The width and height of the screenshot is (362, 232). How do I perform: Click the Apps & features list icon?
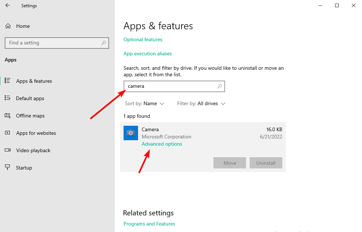click(7, 81)
